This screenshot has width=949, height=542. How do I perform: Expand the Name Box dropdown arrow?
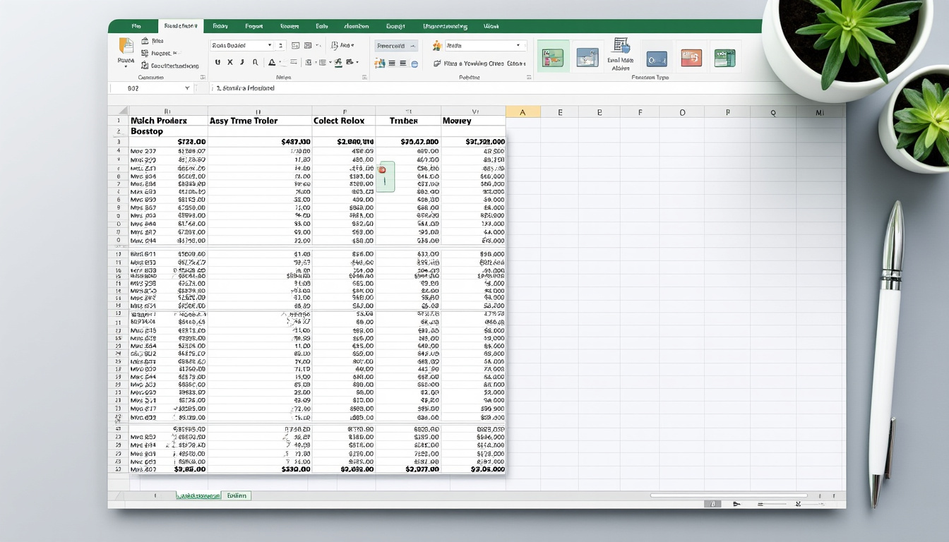187,88
